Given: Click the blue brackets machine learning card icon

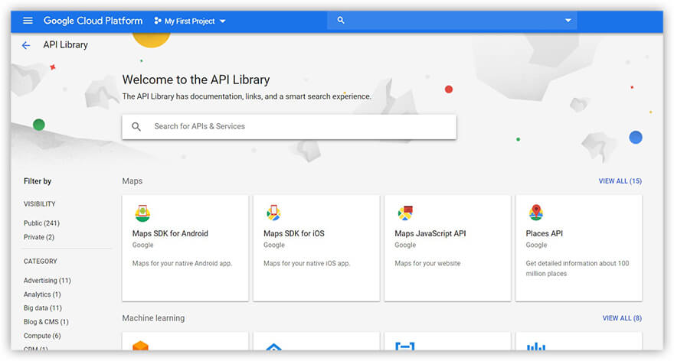Looking at the screenshot, I should click(x=405, y=346).
